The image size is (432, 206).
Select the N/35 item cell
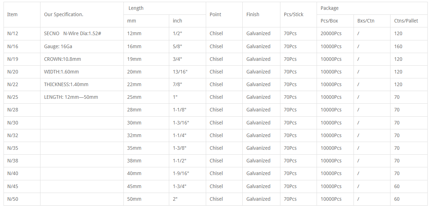click(x=22, y=148)
